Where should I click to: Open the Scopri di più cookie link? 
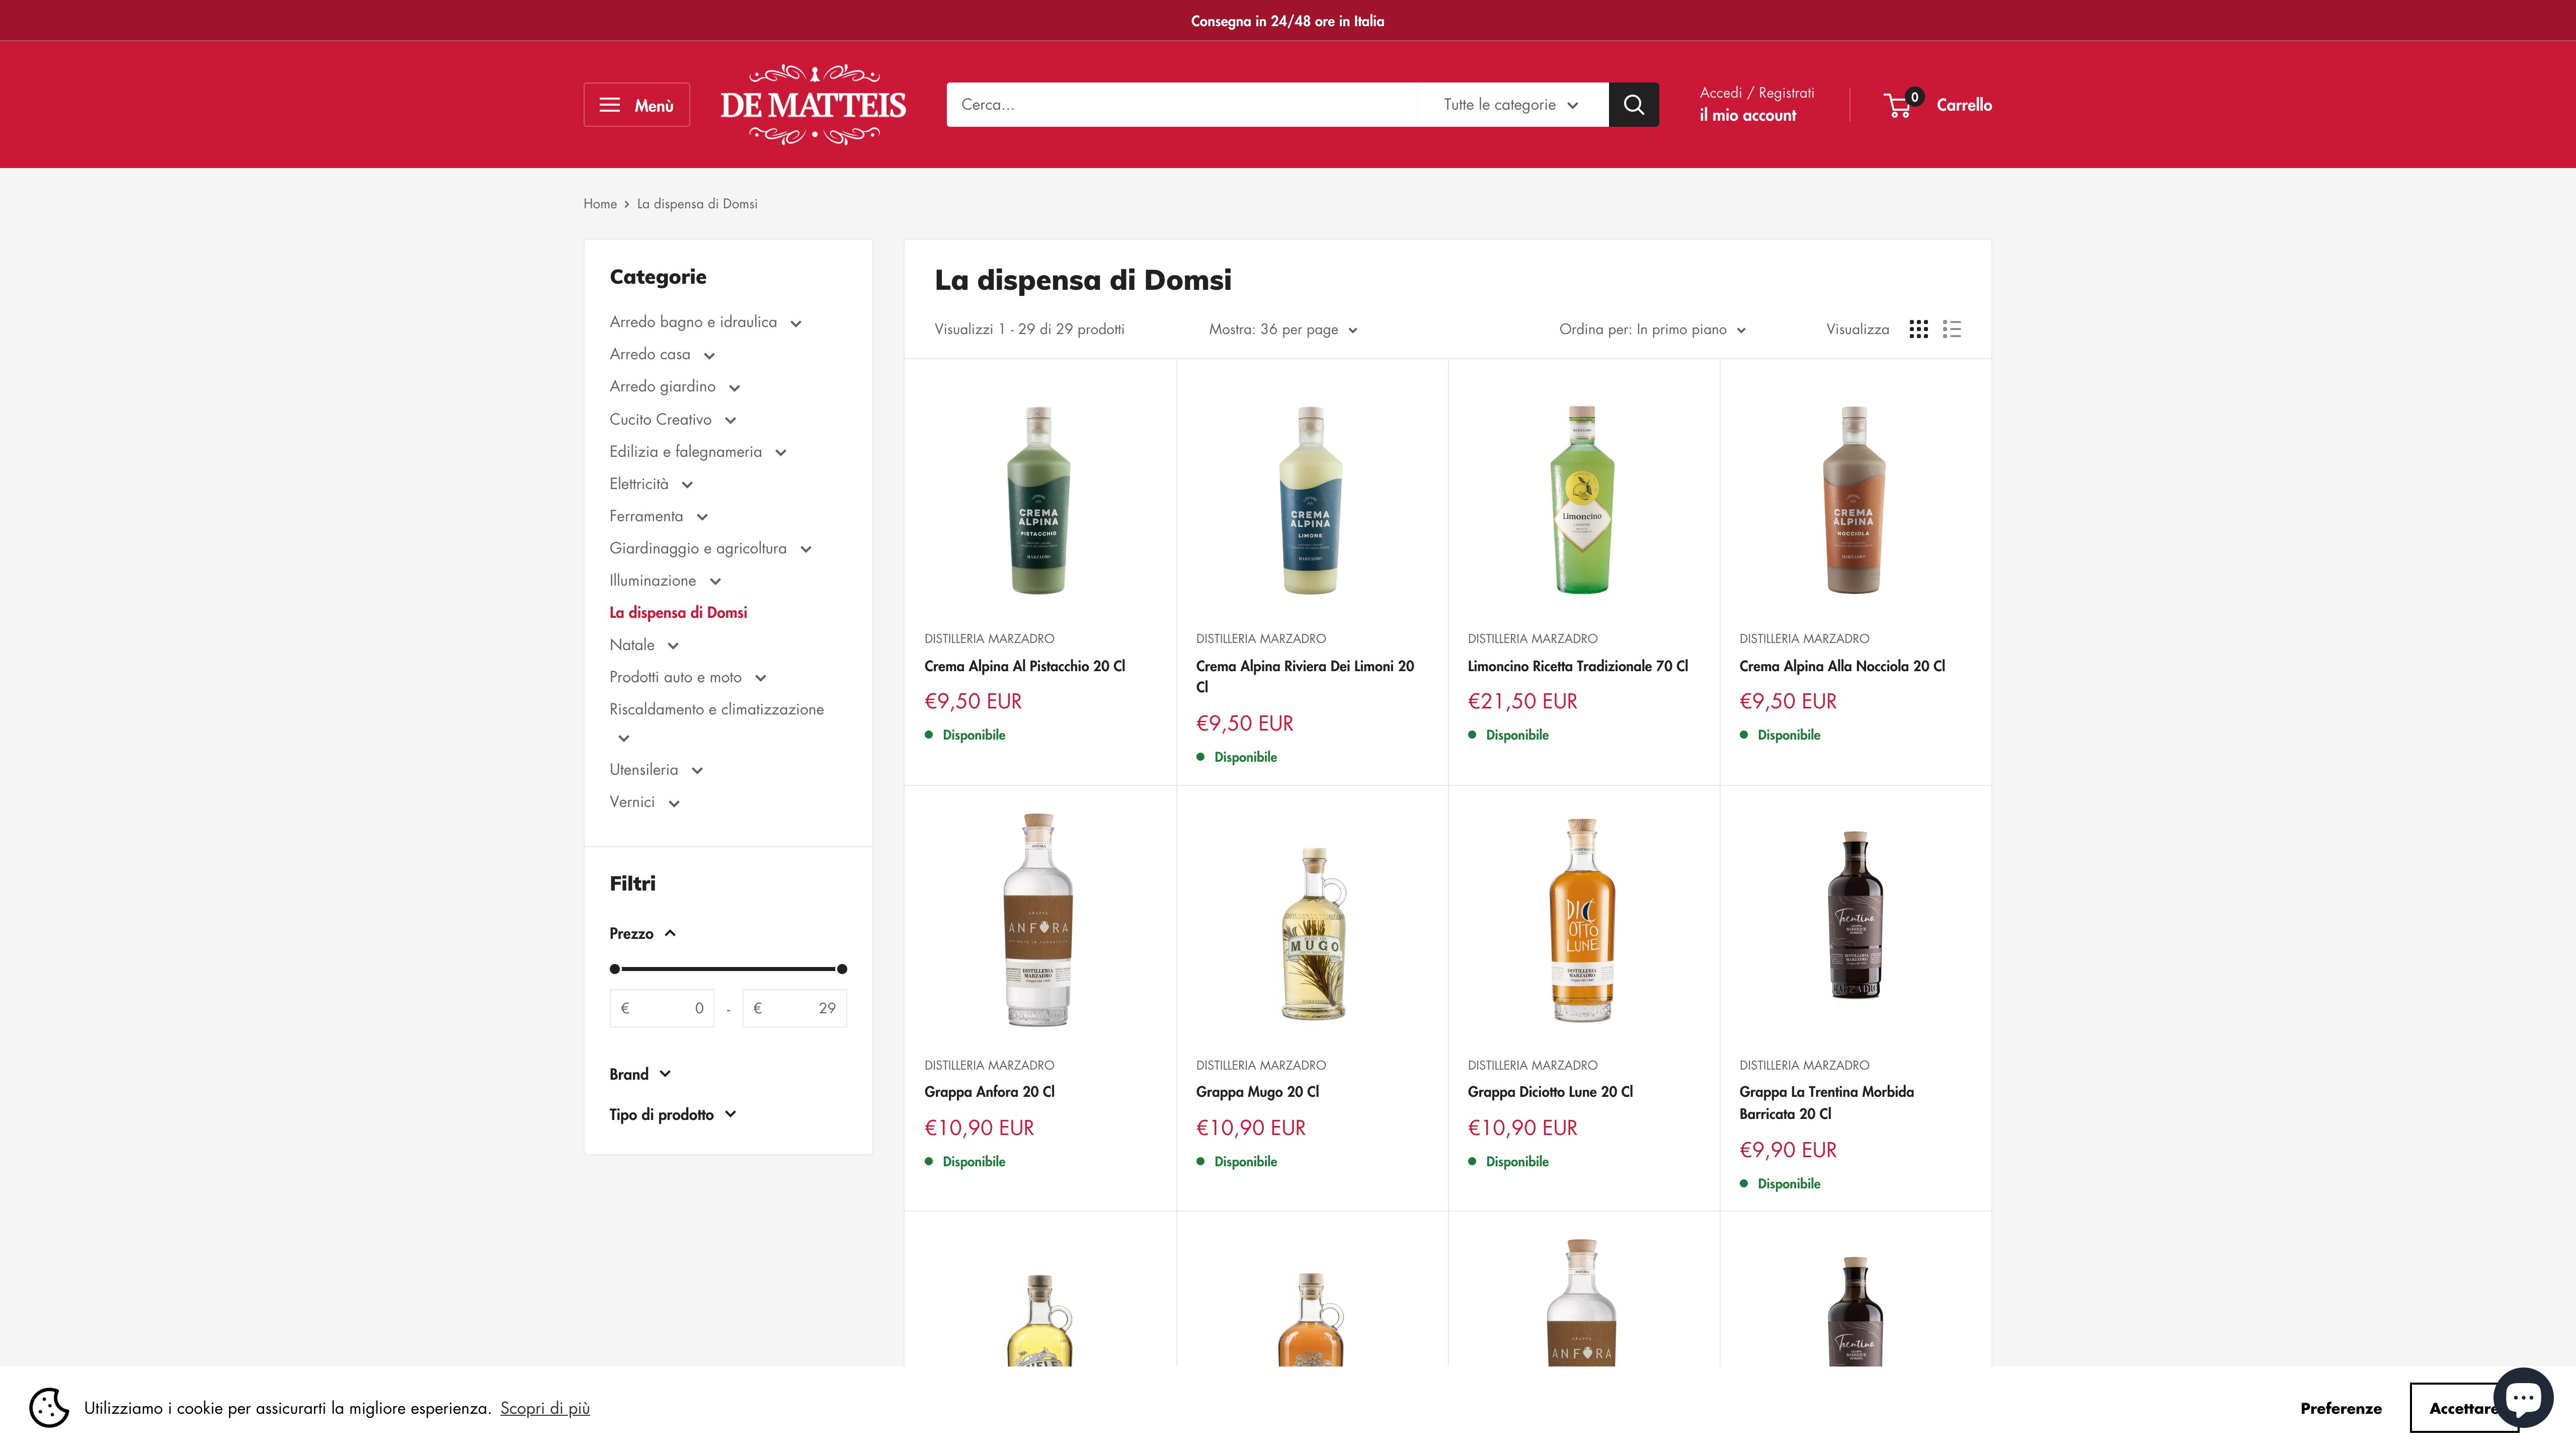click(x=545, y=1408)
